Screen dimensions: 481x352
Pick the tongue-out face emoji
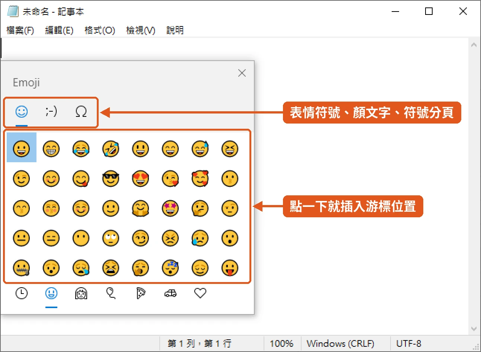(230, 268)
